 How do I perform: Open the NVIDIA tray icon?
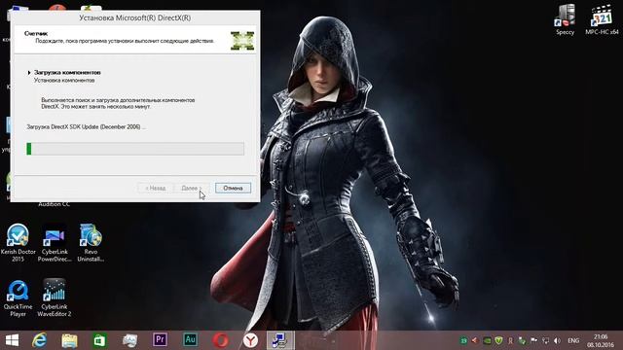[x=487, y=340]
